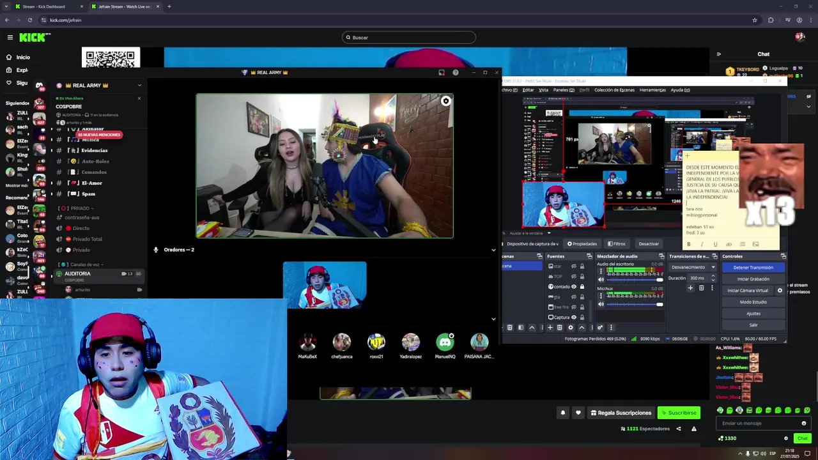The image size is (818, 460).
Task: Open the Kick hamburger menu
Action: click(x=10, y=38)
